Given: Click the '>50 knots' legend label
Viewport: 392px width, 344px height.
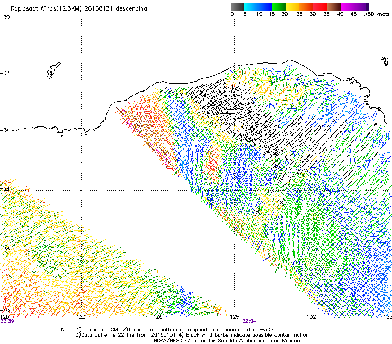Looking at the screenshot, I should 377,14.
